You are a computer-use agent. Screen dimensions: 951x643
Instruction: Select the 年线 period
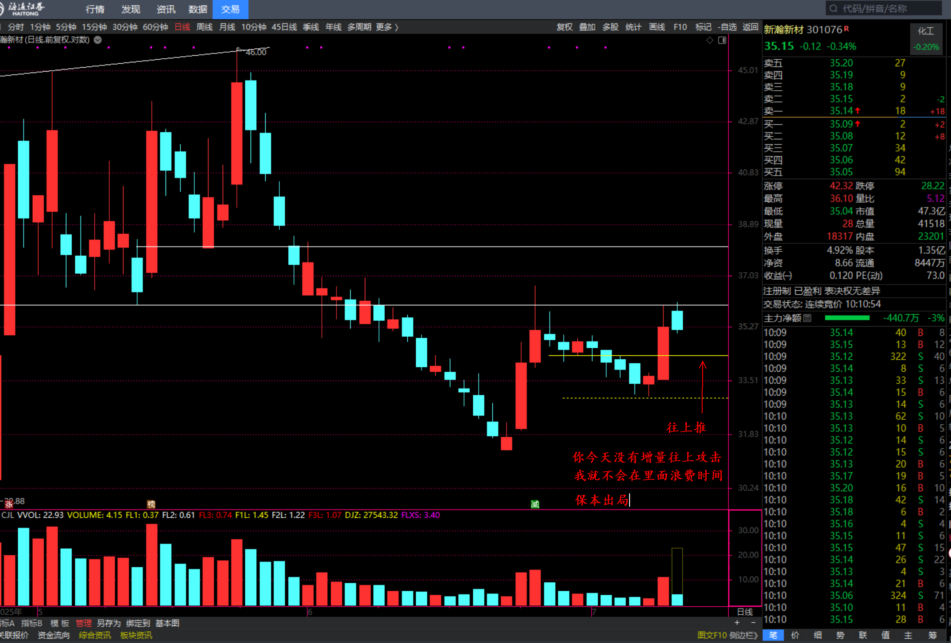coord(333,27)
